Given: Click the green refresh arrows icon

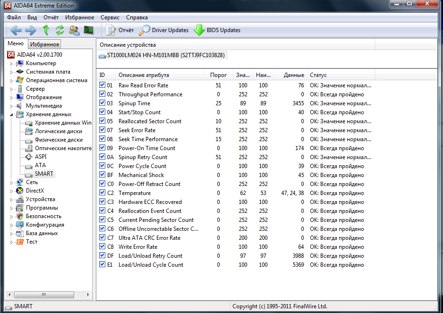Looking at the screenshot, I should 60,30.
